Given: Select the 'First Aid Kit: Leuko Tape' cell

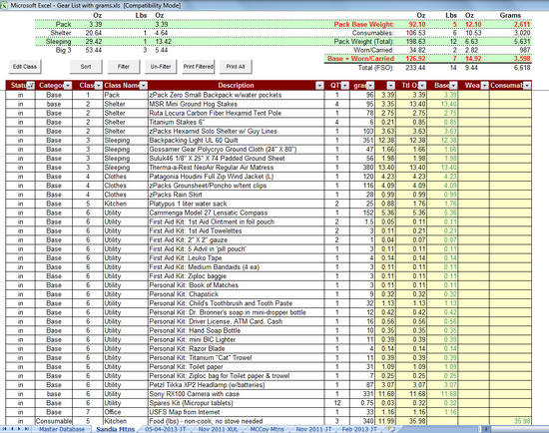Looking at the screenshot, I should pyautogui.click(x=236, y=258).
